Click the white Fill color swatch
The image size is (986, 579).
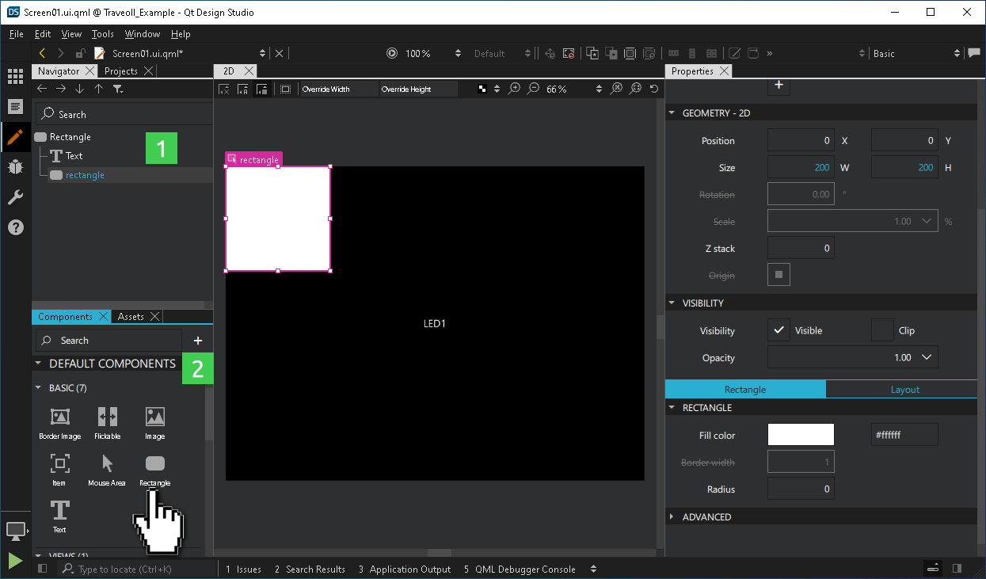(800, 434)
